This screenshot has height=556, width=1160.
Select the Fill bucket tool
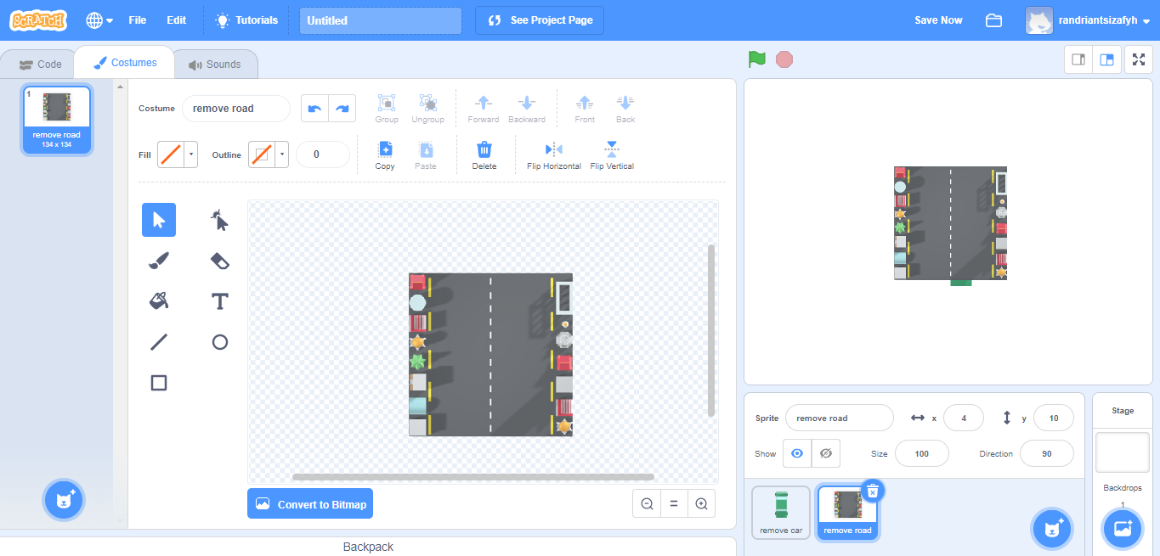158,301
